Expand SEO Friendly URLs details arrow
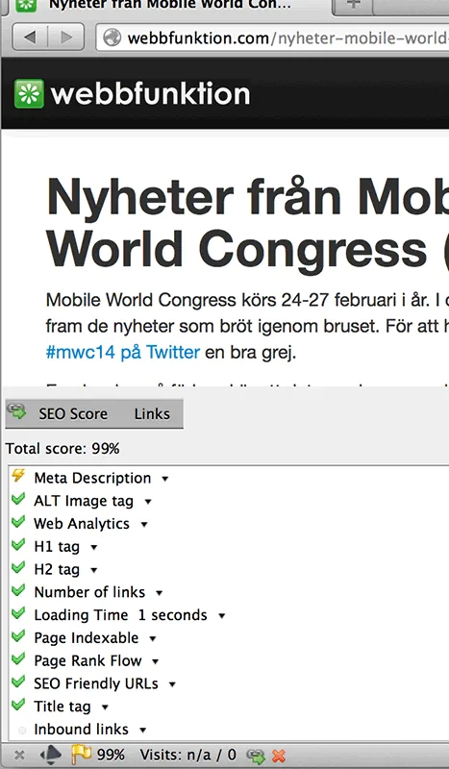Image resolution: width=449 pixels, height=769 pixels. point(172,684)
